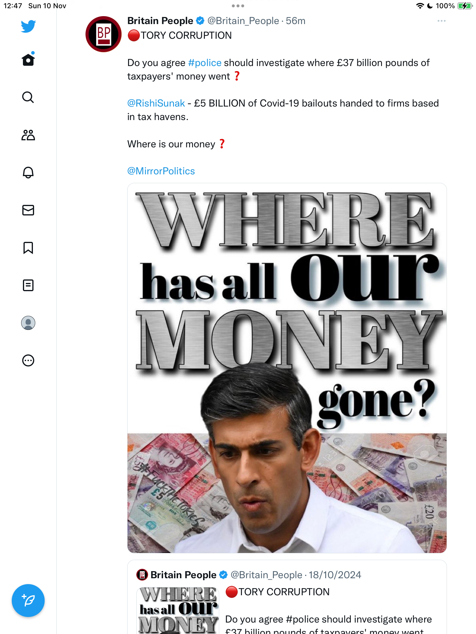Image resolution: width=476 pixels, height=634 pixels.
Task: Open the Bookmarks icon
Action: pyautogui.click(x=28, y=248)
